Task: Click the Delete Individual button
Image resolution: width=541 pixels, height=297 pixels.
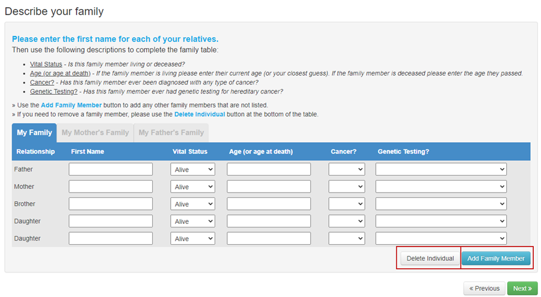Action: pyautogui.click(x=430, y=259)
